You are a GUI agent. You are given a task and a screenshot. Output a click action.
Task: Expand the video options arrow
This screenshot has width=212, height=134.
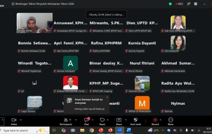[21, 120]
